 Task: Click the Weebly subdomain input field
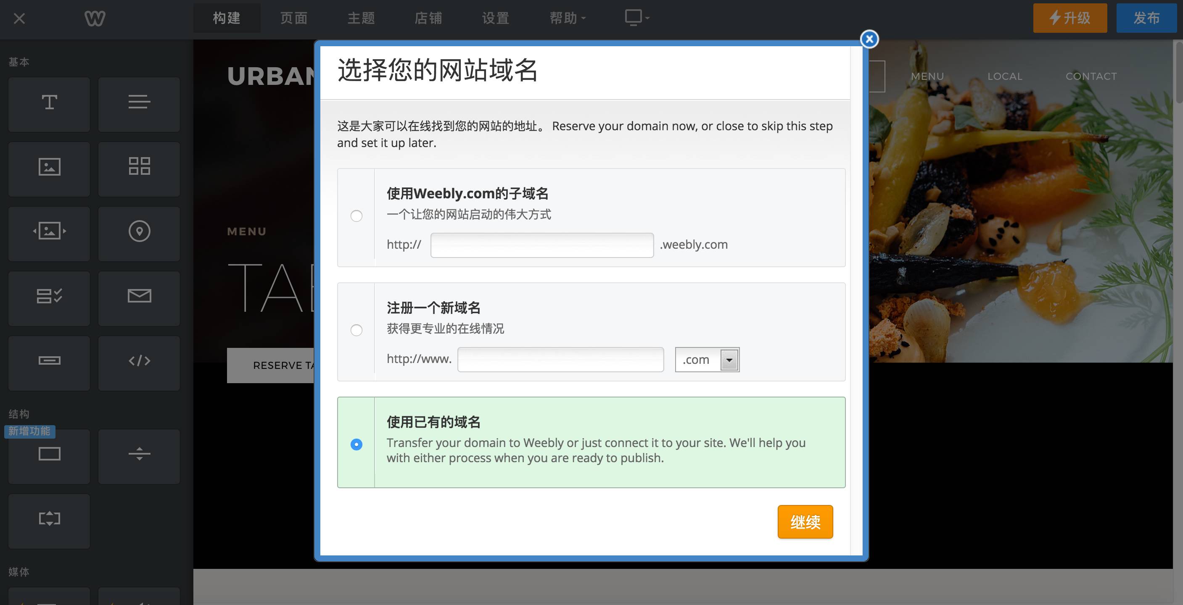(542, 245)
